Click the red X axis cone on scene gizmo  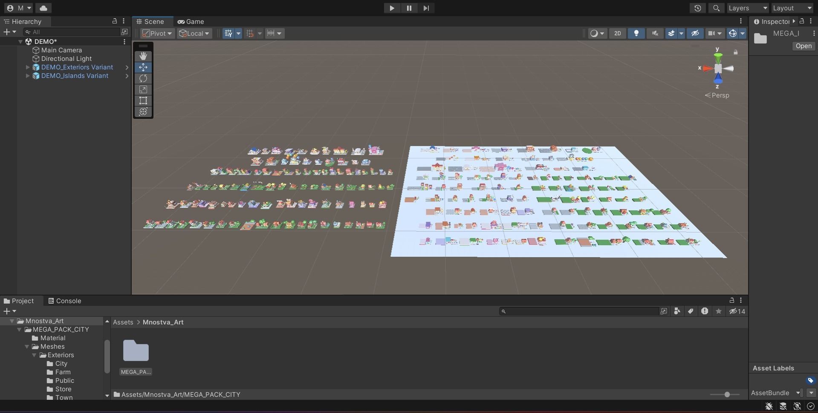tap(707, 68)
